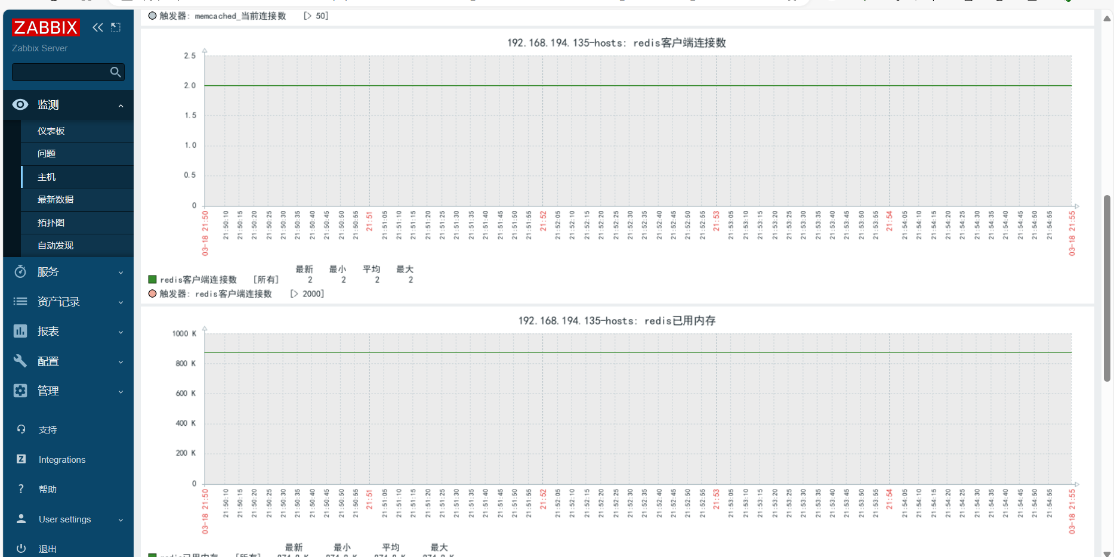Click the bar chart icon beside 报表
The height and width of the screenshot is (557, 1114).
[x=20, y=331]
